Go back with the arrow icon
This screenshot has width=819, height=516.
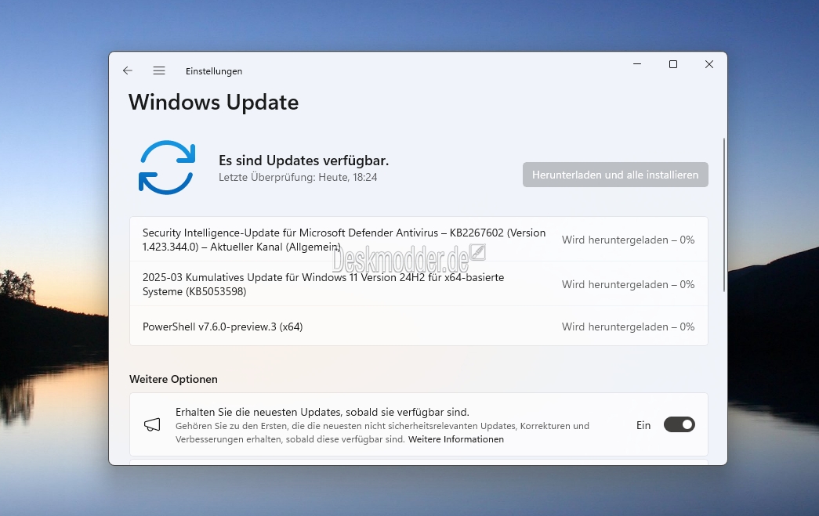[128, 70]
